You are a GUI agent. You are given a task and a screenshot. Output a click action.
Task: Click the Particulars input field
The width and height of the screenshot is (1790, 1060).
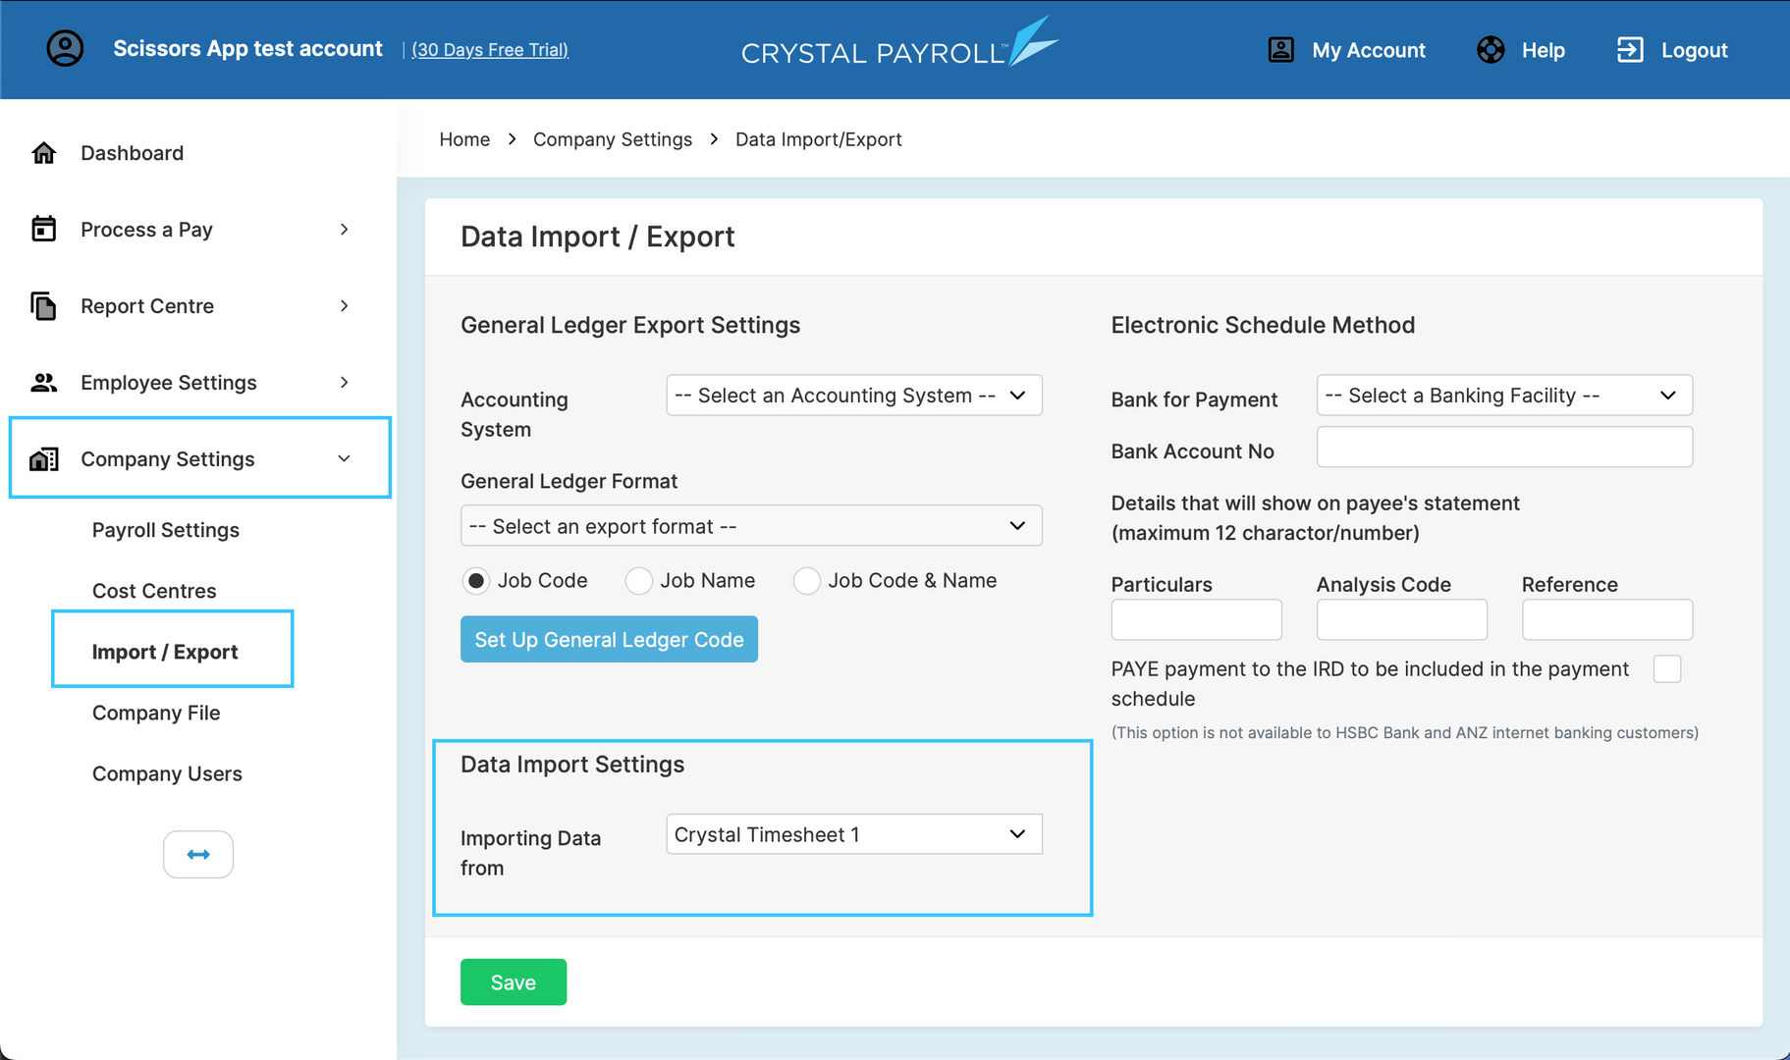(x=1196, y=619)
